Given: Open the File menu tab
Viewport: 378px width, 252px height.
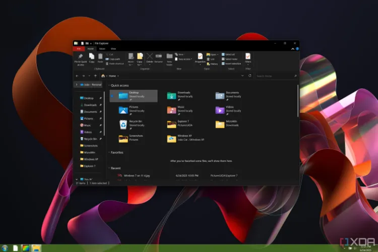Looking at the screenshot, I should (x=79, y=49).
